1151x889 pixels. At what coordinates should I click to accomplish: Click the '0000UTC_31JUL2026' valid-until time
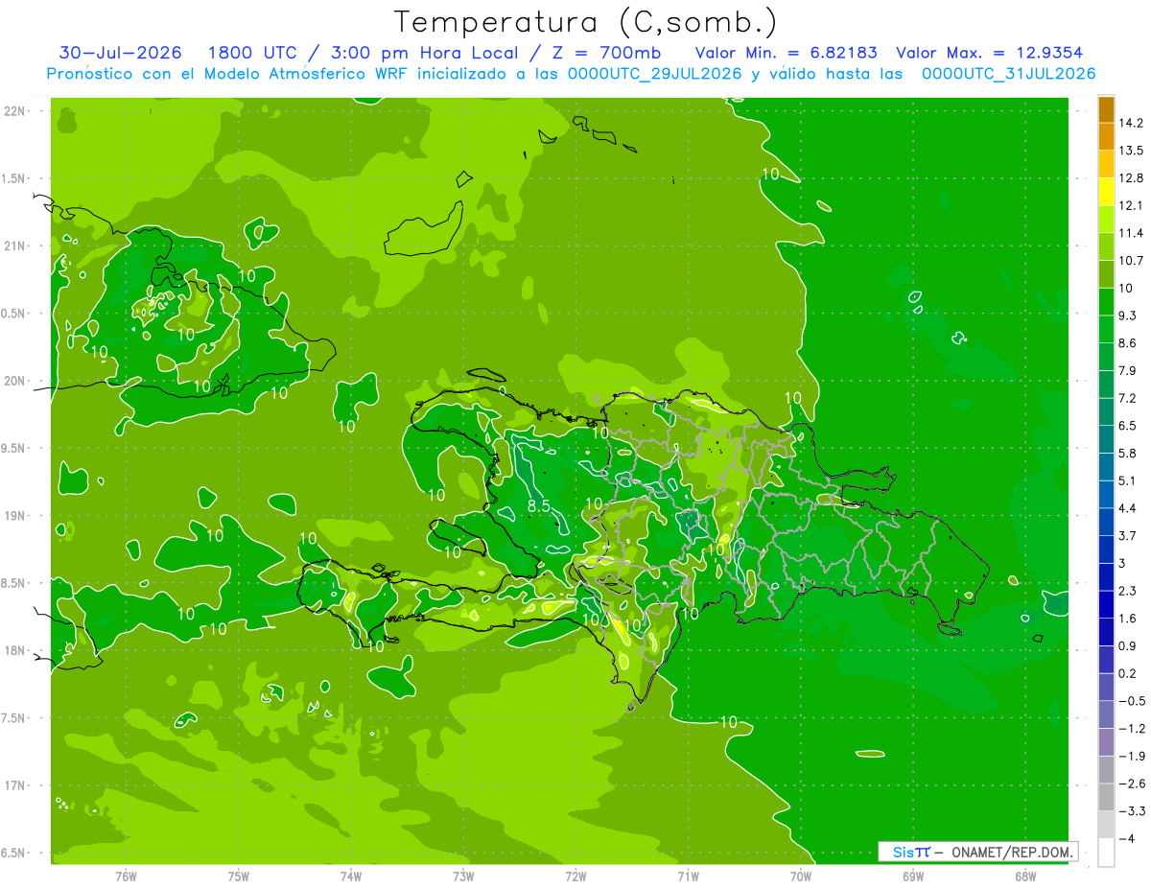(1008, 74)
